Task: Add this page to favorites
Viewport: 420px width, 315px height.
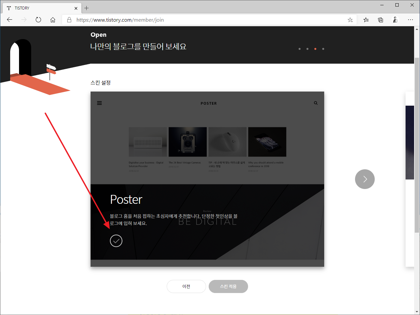Action: 350,20
